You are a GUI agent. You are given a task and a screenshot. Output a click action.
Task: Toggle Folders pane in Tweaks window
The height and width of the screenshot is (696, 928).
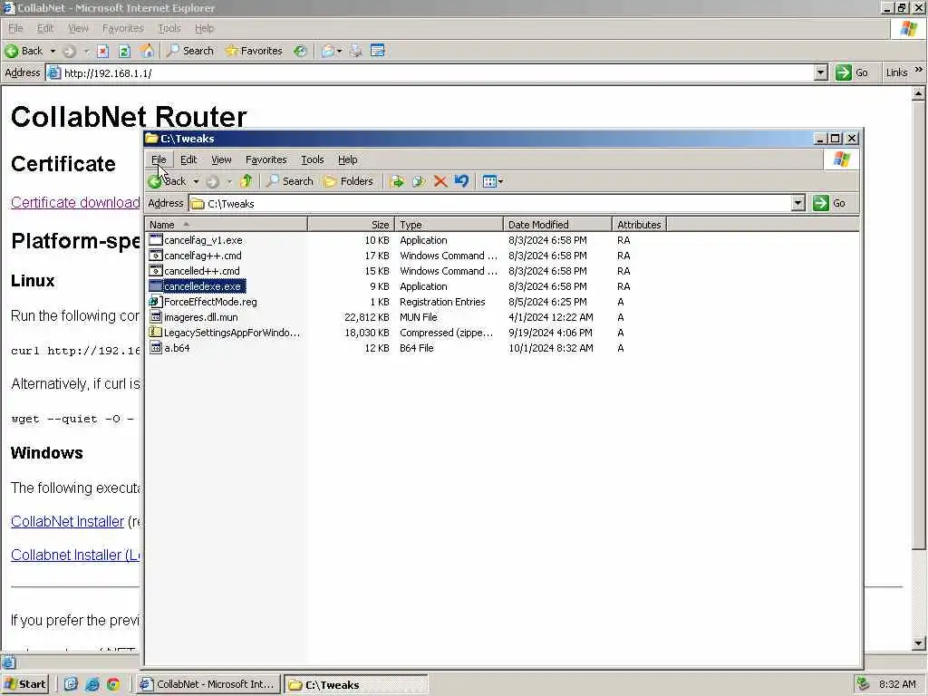coord(349,181)
